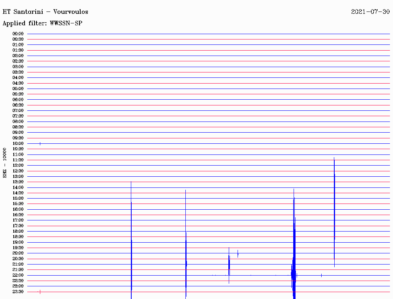Click the 06:00 time label
The image size is (393, 299).
tap(18, 100)
